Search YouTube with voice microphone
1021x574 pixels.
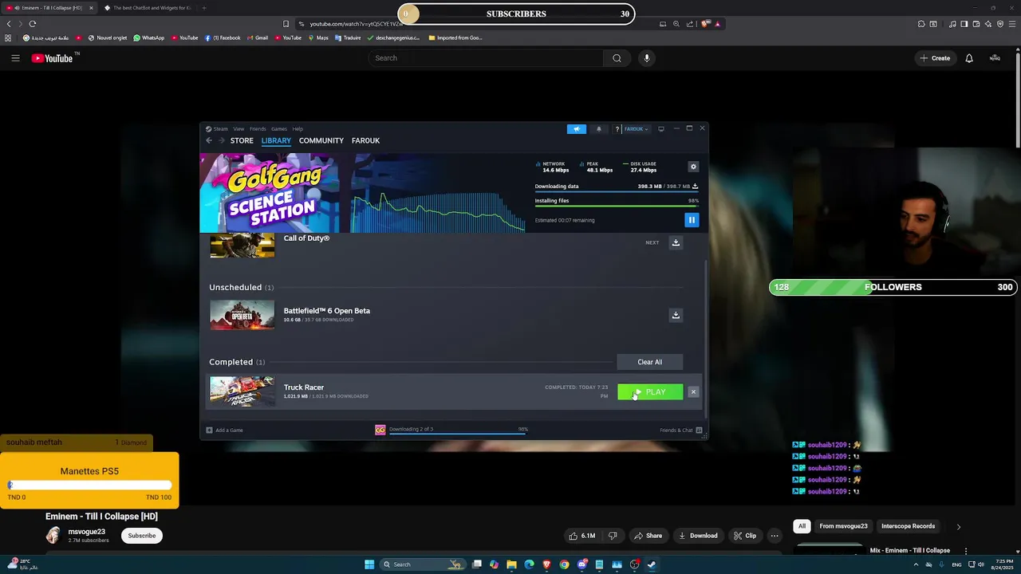(647, 58)
